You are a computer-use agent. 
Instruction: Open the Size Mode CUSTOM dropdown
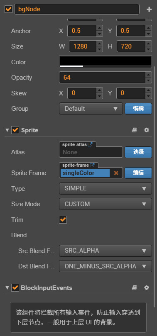(105, 204)
